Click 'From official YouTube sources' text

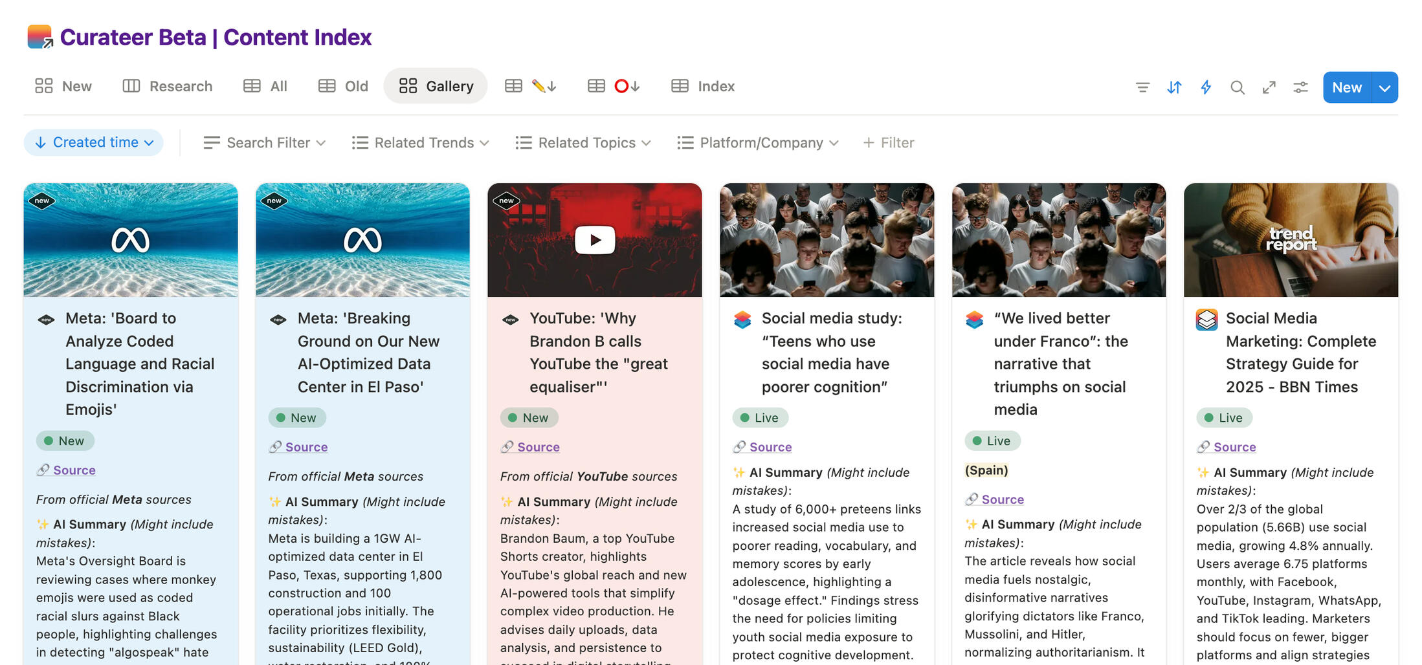[x=588, y=477]
